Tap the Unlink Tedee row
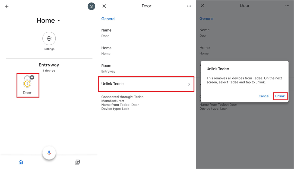 coord(146,84)
